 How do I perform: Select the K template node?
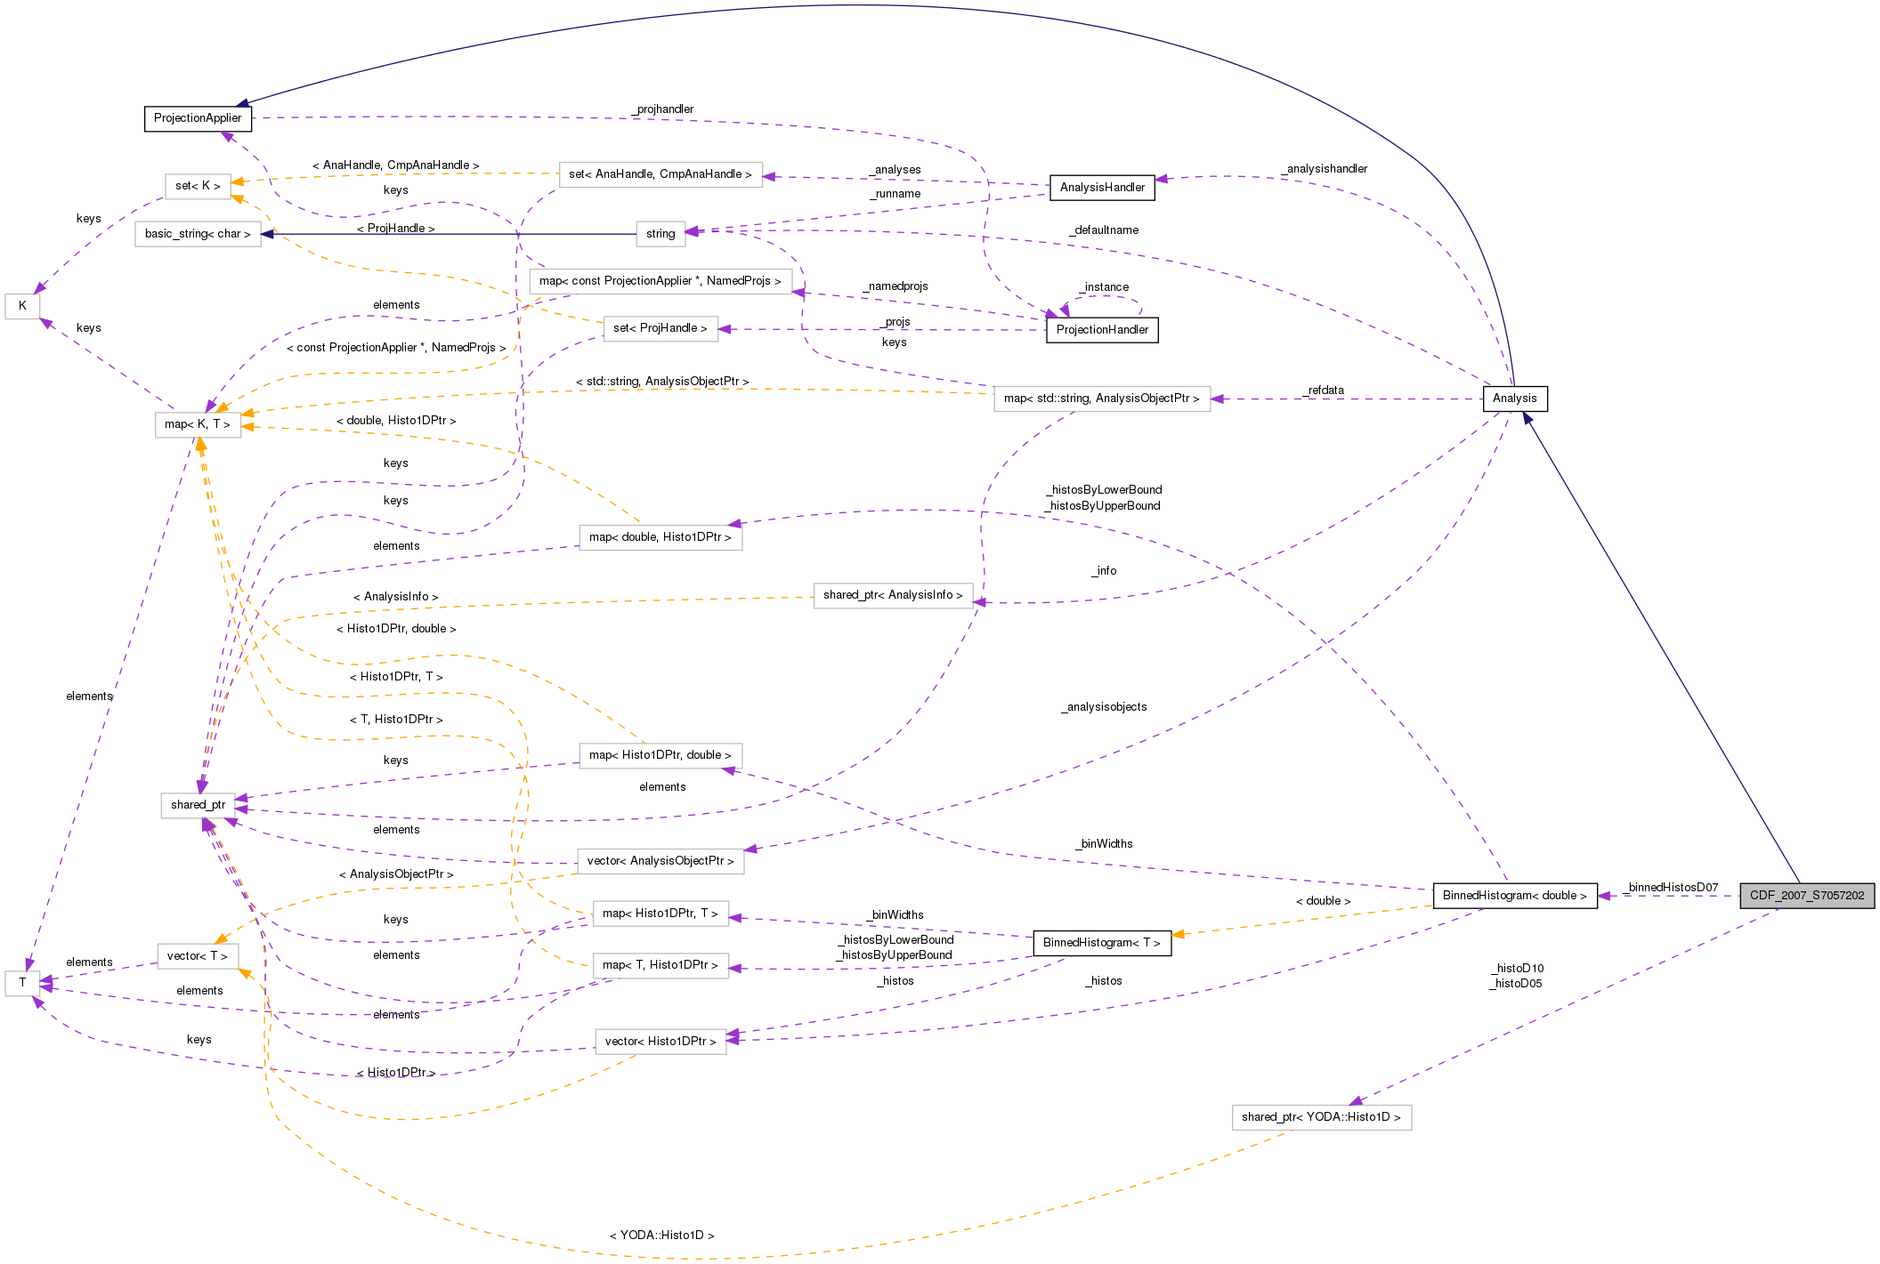pos(22,306)
